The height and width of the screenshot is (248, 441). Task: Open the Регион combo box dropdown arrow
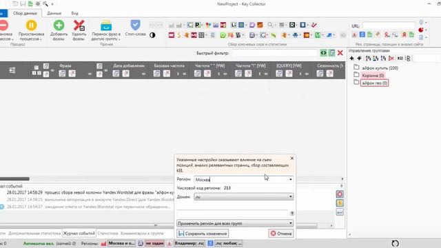(x=291, y=179)
